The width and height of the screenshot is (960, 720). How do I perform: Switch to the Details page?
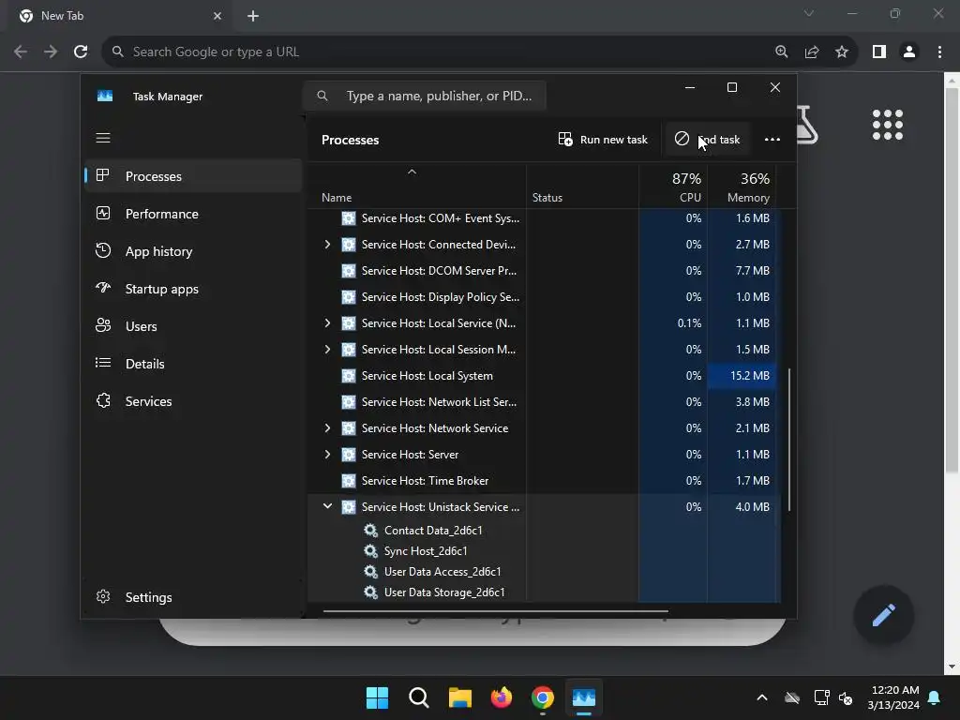pyautogui.click(x=193, y=364)
